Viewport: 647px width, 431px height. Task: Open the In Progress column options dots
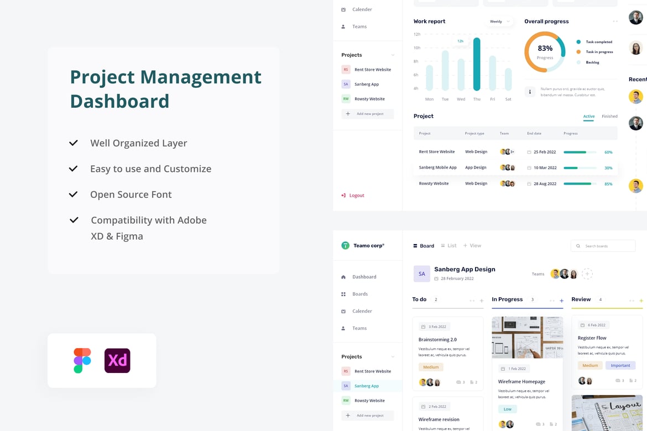[x=552, y=301]
